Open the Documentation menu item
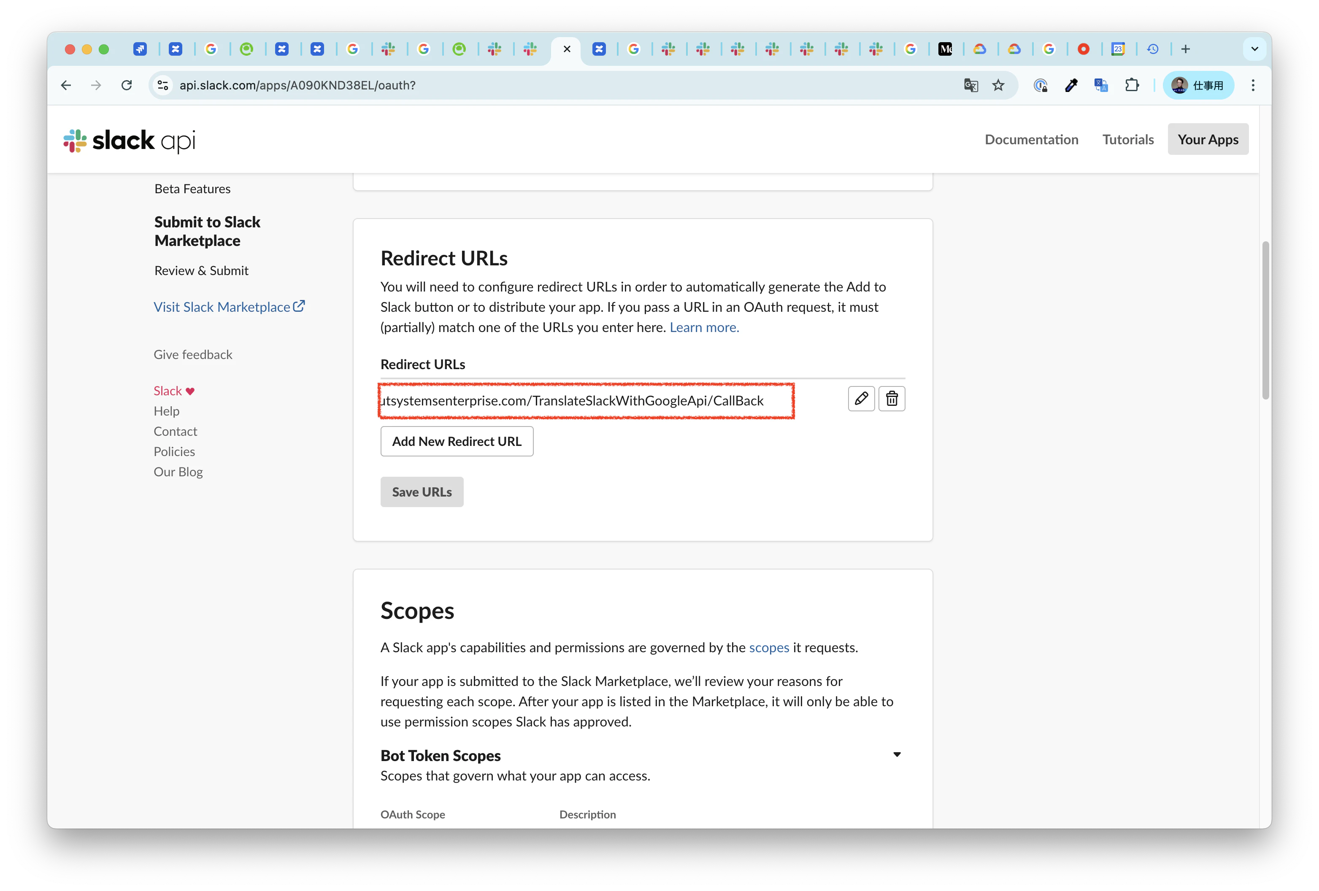The height and width of the screenshot is (891, 1319). tap(1031, 140)
